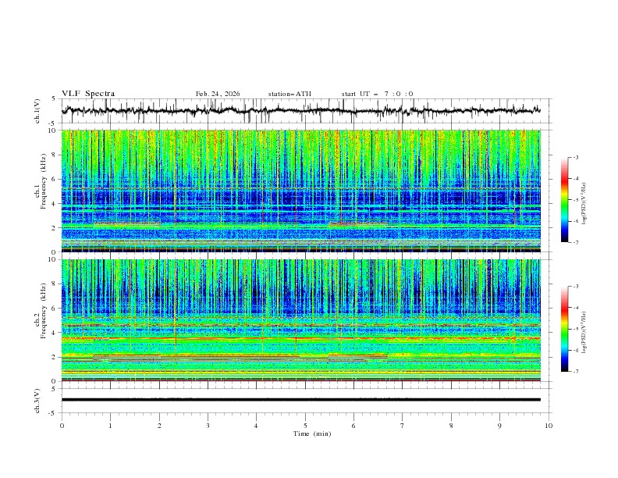This screenshot has width=618, height=478.
Task: Click time axis tick label "8"
Action: coord(451,426)
